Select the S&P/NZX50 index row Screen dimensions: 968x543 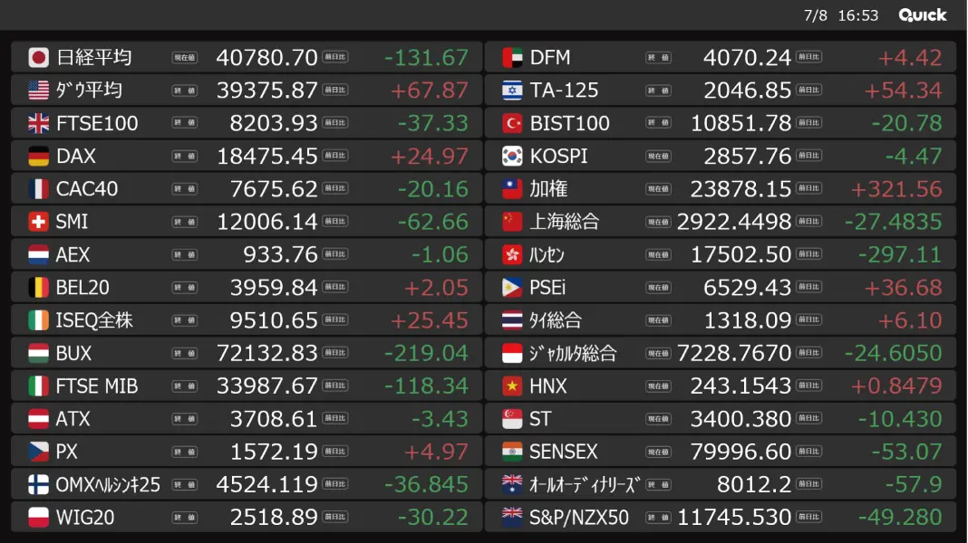[x=721, y=517]
